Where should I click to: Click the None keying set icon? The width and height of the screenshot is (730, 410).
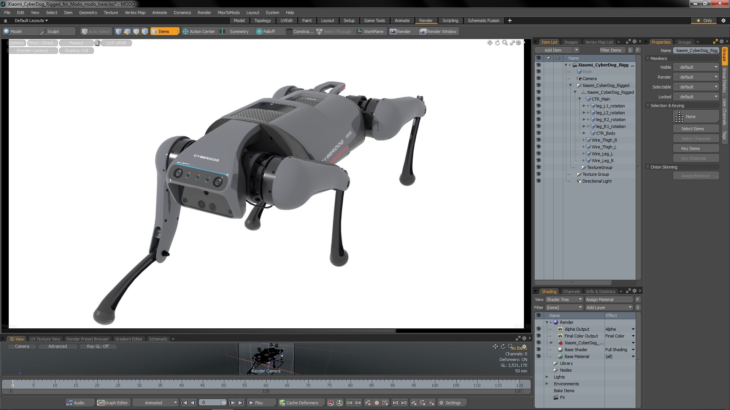pos(679,117)
